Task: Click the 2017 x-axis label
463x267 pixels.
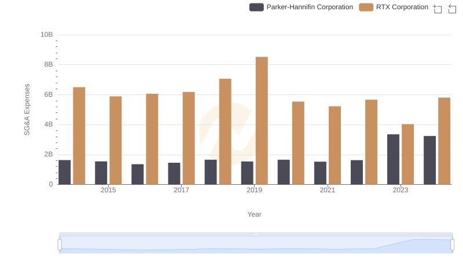Action: click(x=181, y=190)
